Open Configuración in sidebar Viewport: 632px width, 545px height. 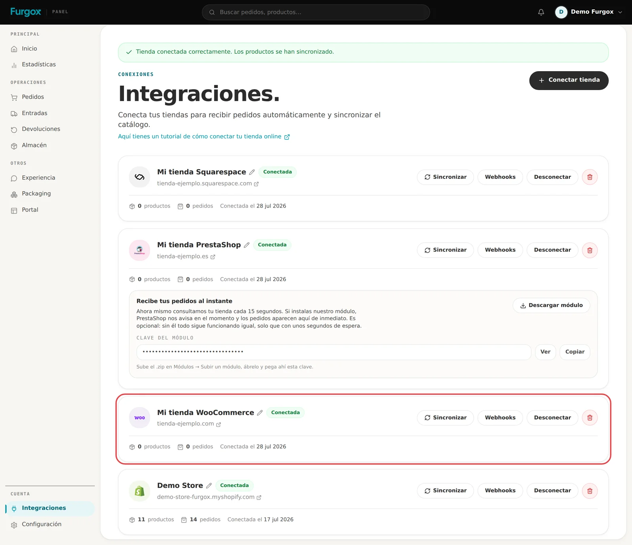50,524
